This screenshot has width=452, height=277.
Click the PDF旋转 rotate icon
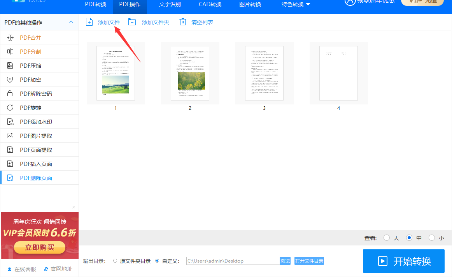click(x=10, y=108)
